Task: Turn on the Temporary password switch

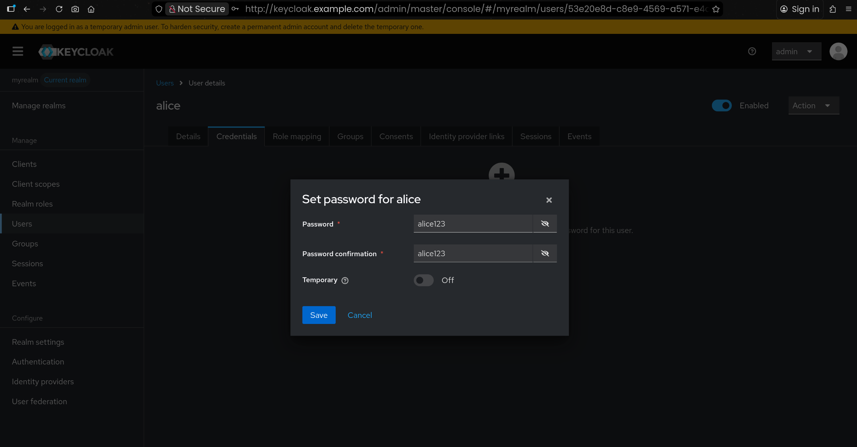Action: coord(423,280)
